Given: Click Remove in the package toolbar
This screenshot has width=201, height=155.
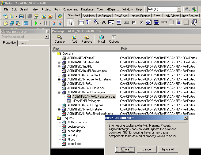Looking at the screenshot, I should [x=87, y=39].
